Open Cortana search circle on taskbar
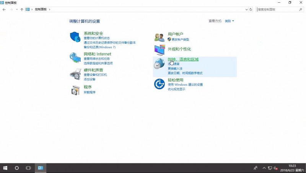Image resolution: width=306 pixels, height=173 pixels. point(17,168)
